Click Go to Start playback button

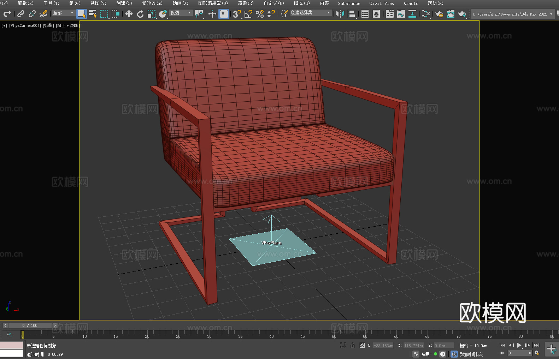point(502,345)
